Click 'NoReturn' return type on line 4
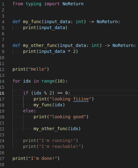The image size is (138, 168). click(107, 22)
